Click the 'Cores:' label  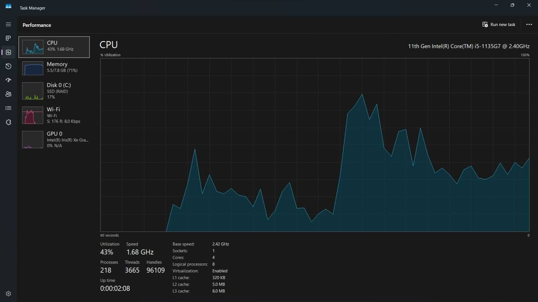pyautogui.click(x=178, y=258)
